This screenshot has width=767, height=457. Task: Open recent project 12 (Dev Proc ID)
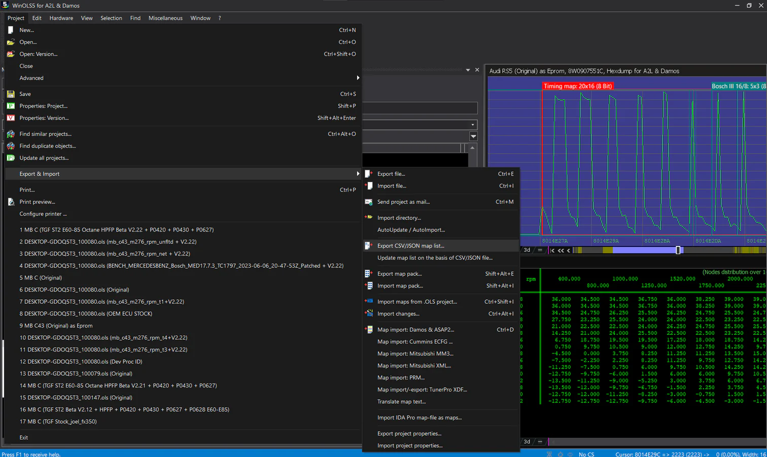[183, 362]
